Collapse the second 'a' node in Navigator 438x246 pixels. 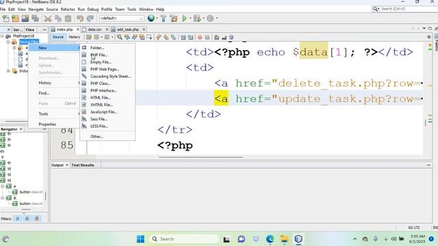point(2,197)
